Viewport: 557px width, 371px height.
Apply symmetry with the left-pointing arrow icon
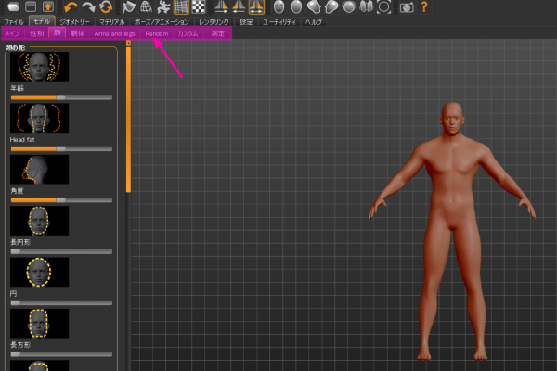pos(239,7)
